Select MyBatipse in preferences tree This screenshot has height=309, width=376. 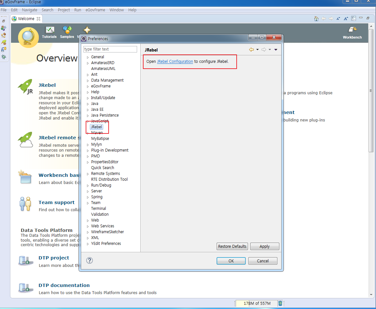100,139
